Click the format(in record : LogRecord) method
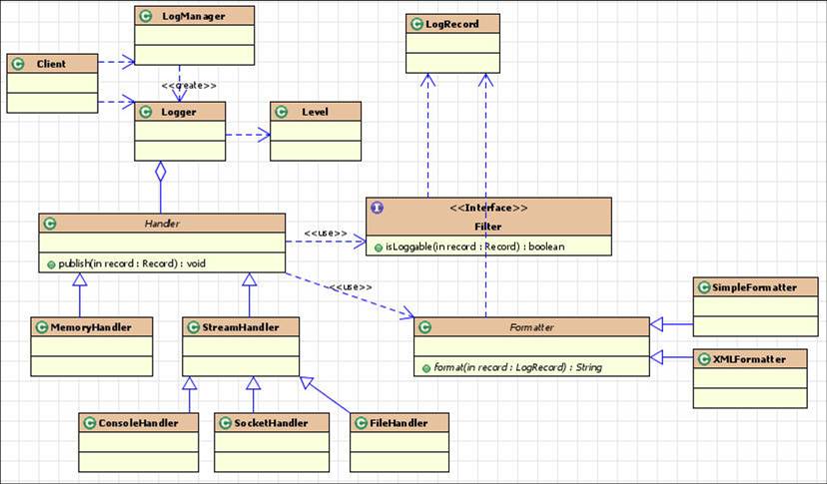This screenshot has height=484, width=827. point(517,367)
